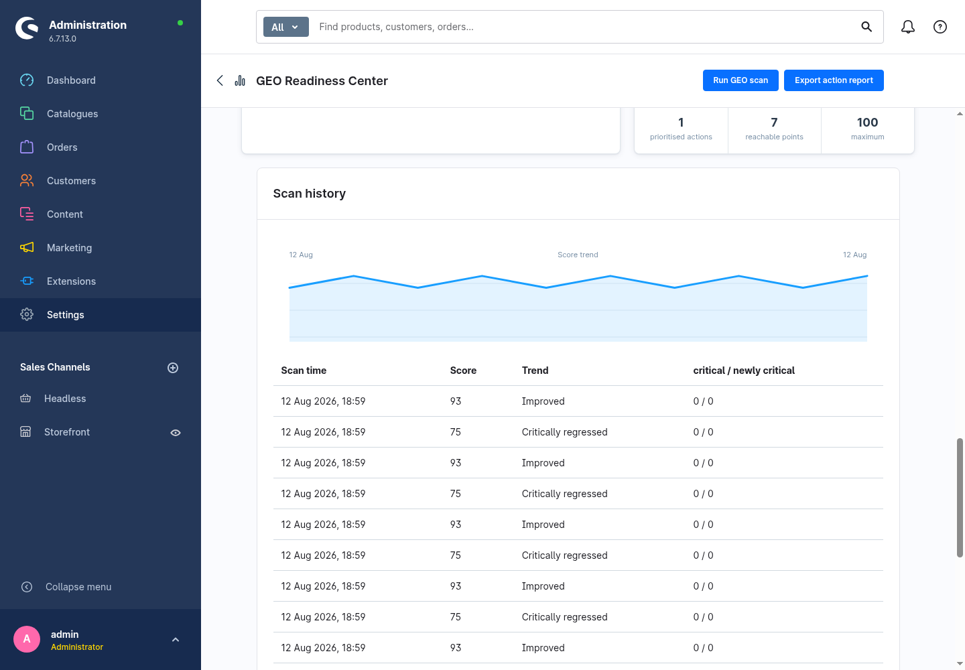
Task: Click the Run GEO scan button
Action: tap(741, 80)
